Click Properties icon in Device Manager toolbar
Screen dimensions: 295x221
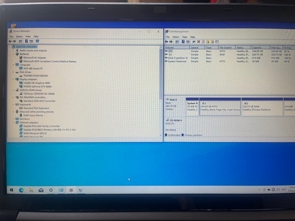[x=20, y=41]
